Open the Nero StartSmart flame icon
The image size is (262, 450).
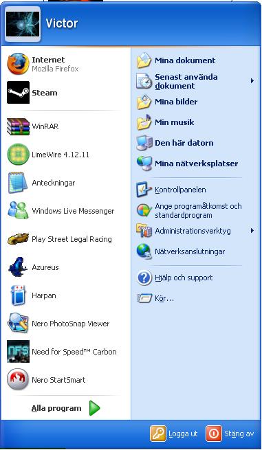tap(18, 379)
